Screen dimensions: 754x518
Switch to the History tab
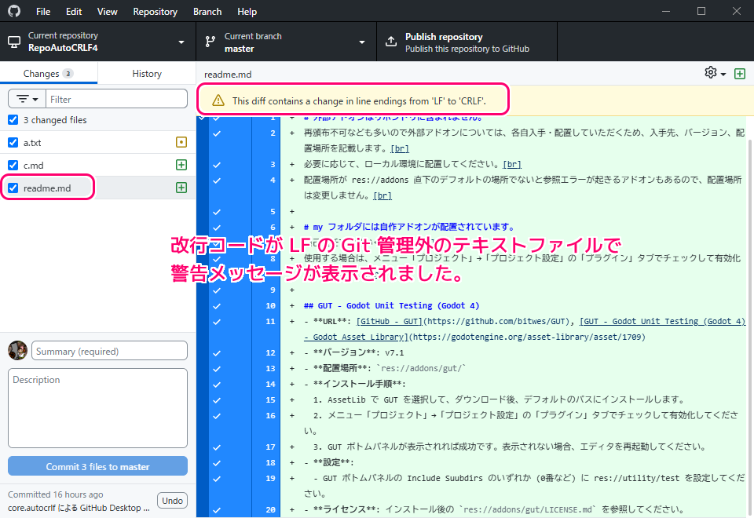(x=147, y=74)
